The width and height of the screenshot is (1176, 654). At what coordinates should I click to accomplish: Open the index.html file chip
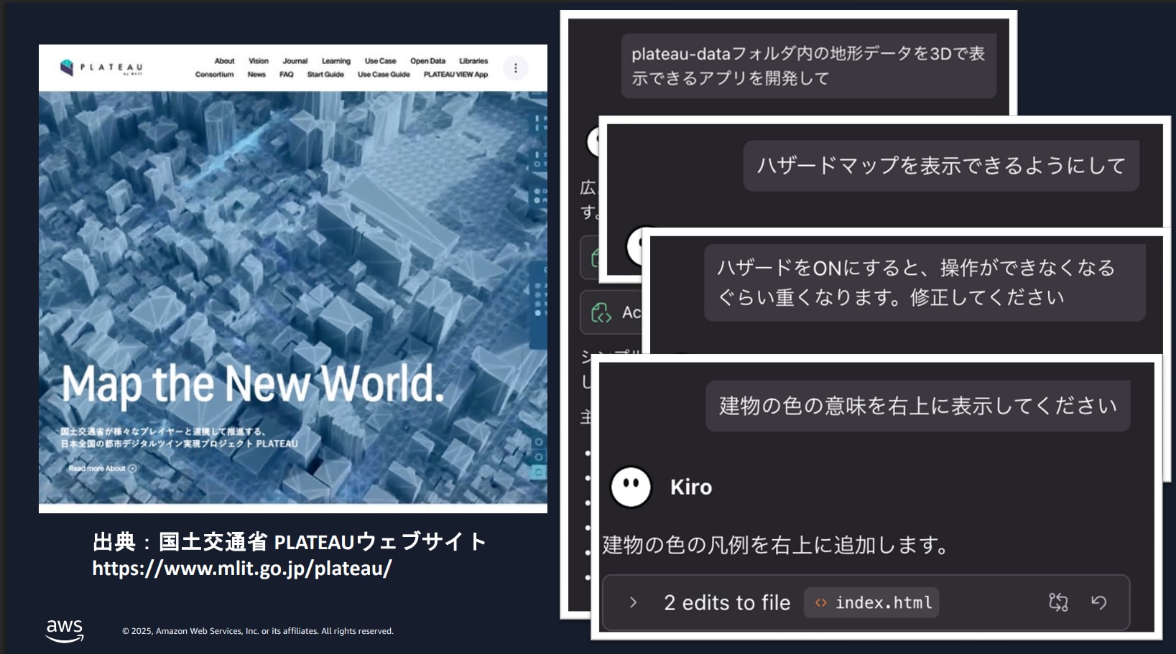tap(871, 603)
